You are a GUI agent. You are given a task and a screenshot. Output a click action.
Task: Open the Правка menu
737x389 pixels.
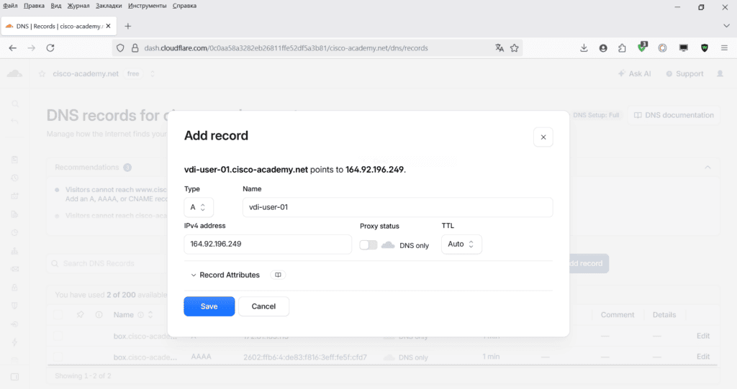point(34,6)
